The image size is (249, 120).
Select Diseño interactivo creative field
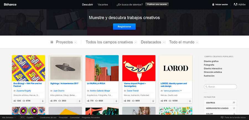click(213, 69)
